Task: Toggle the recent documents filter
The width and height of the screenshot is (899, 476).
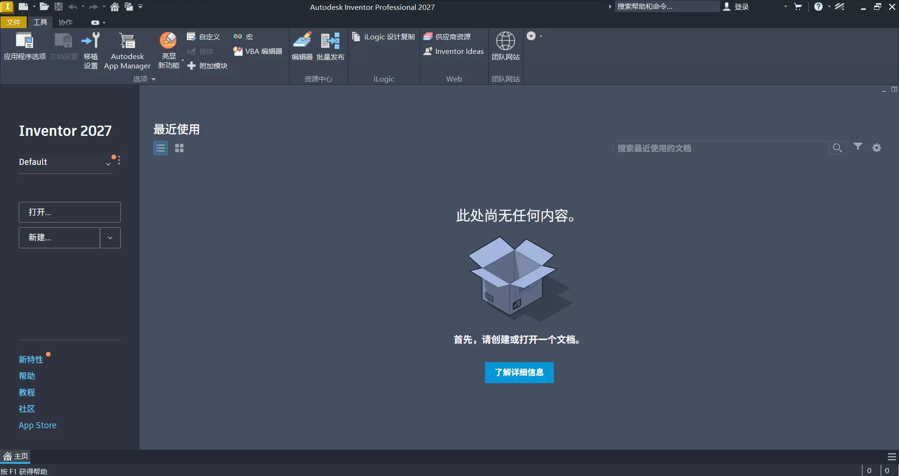Action: tap(858, 148)
